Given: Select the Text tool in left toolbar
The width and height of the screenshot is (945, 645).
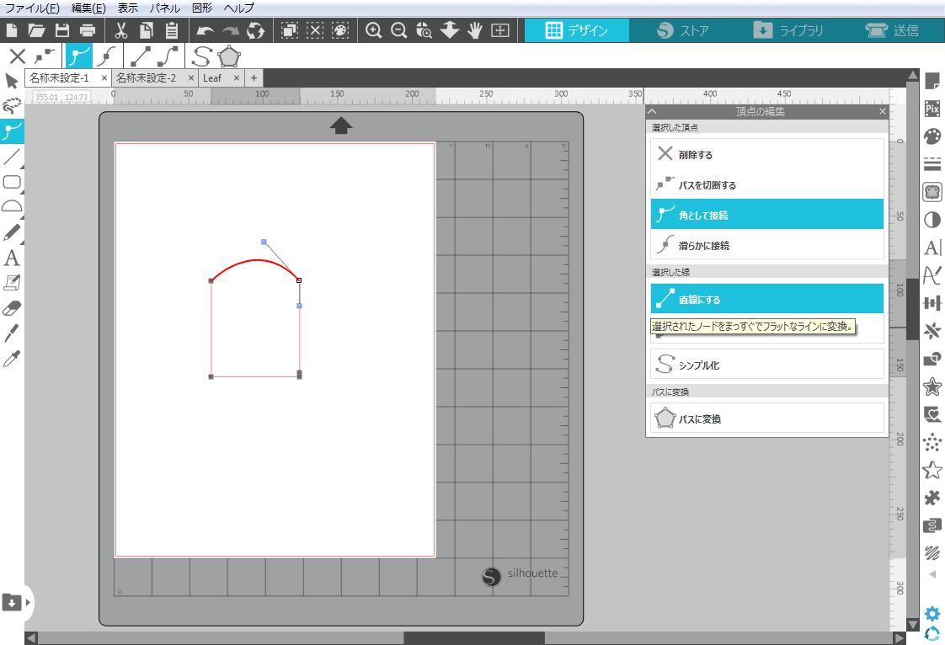Looking at the screenshot, I should click(x=12, y=258).
